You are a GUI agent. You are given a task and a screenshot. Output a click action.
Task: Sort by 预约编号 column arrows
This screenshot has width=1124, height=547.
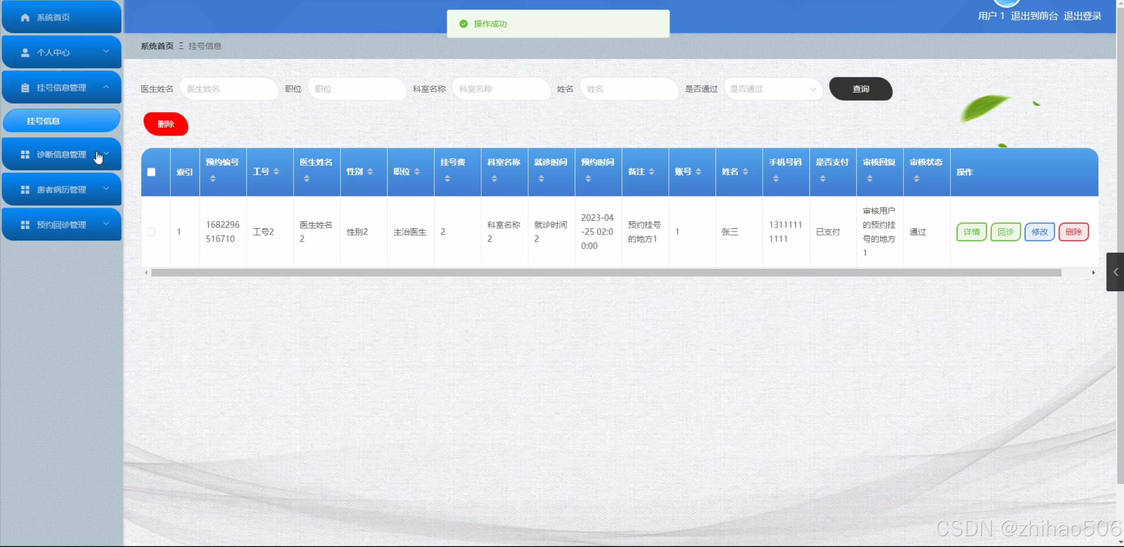[x=213, y=179]
